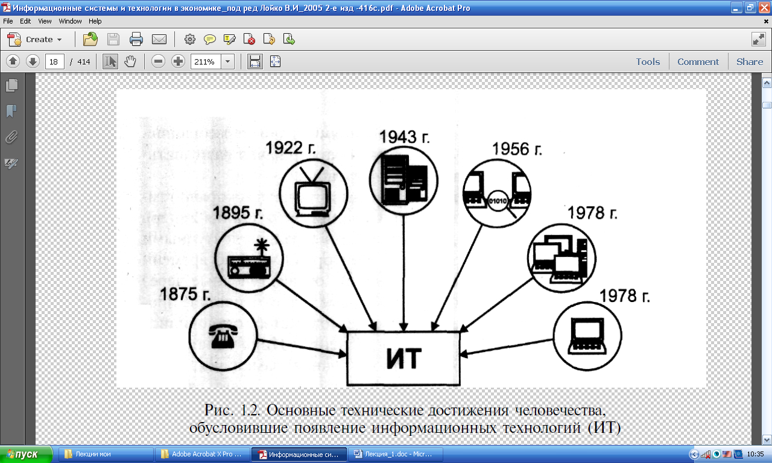Show the Bookmarks panel
The image size is (772, 463).
[11, 111]
